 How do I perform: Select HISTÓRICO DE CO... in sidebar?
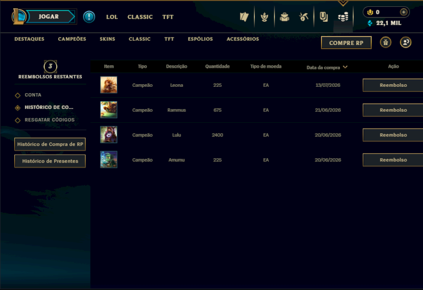[x=49, y=107]
